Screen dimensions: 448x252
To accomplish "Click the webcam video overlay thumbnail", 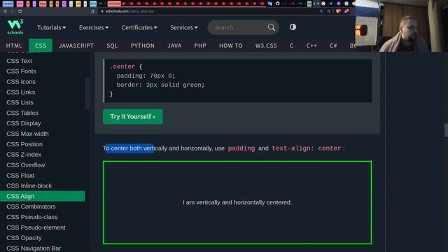I will point(401,26).
